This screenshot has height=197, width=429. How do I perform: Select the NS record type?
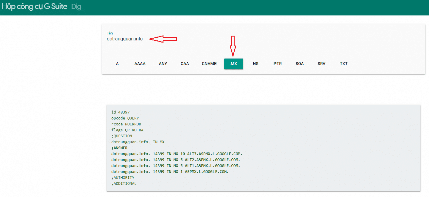[255, 64]
